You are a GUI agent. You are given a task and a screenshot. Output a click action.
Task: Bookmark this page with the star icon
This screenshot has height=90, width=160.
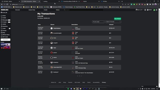tap(128, 4)
